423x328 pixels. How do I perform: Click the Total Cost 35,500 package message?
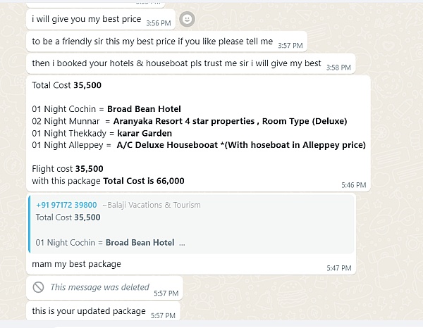(198, 134)
